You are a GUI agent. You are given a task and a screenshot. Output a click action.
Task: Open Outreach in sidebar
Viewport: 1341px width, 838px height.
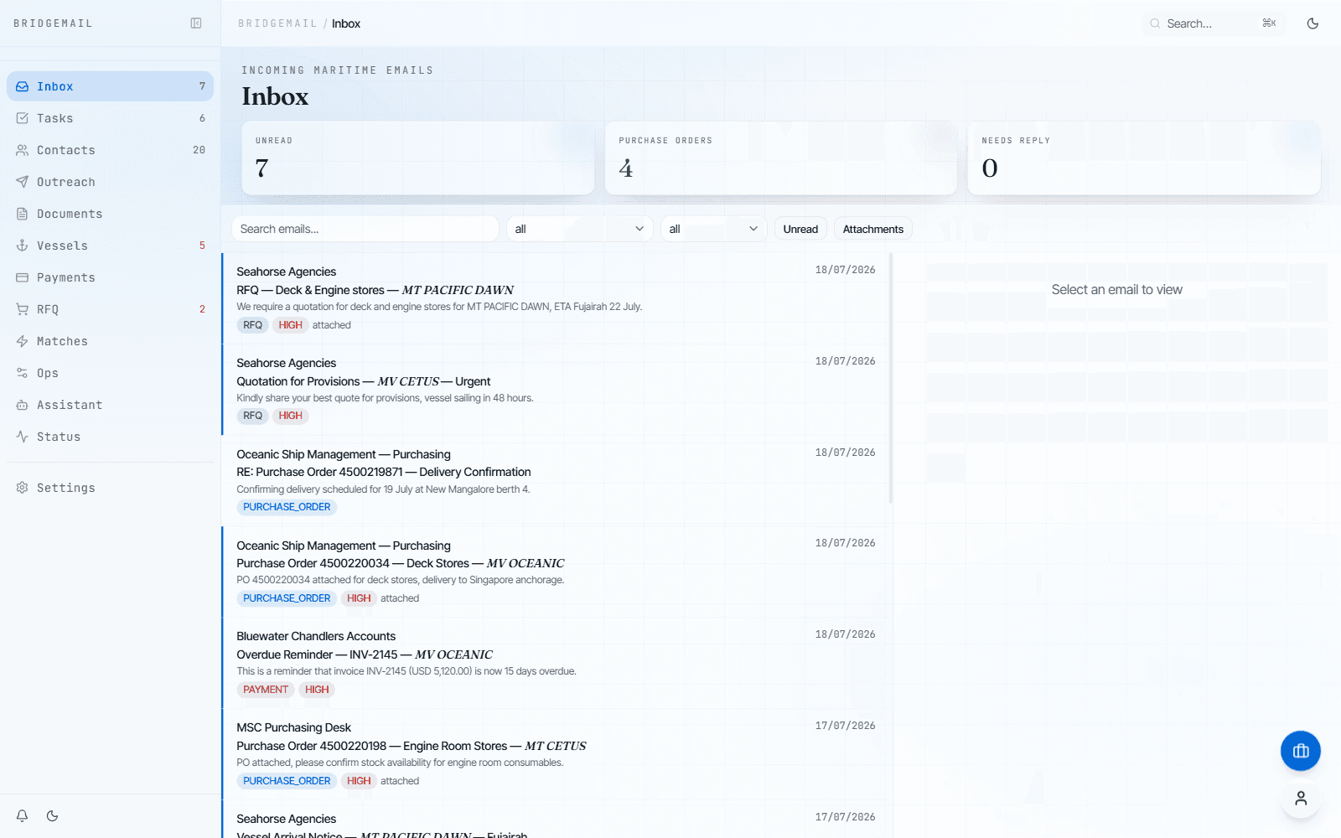tap(110, 182)
